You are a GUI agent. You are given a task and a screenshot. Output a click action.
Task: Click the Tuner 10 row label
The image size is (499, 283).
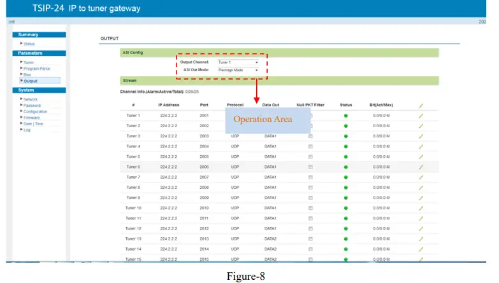[133, 208]
